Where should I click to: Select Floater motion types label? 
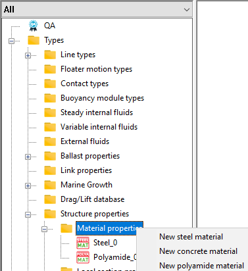click(97, 69)
